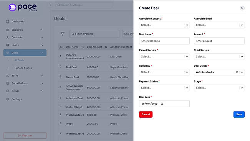
Task: Open All Deals submenu link
Action: click(19, 60)
